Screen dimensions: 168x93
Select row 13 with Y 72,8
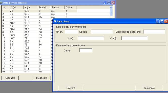(27, 48)
